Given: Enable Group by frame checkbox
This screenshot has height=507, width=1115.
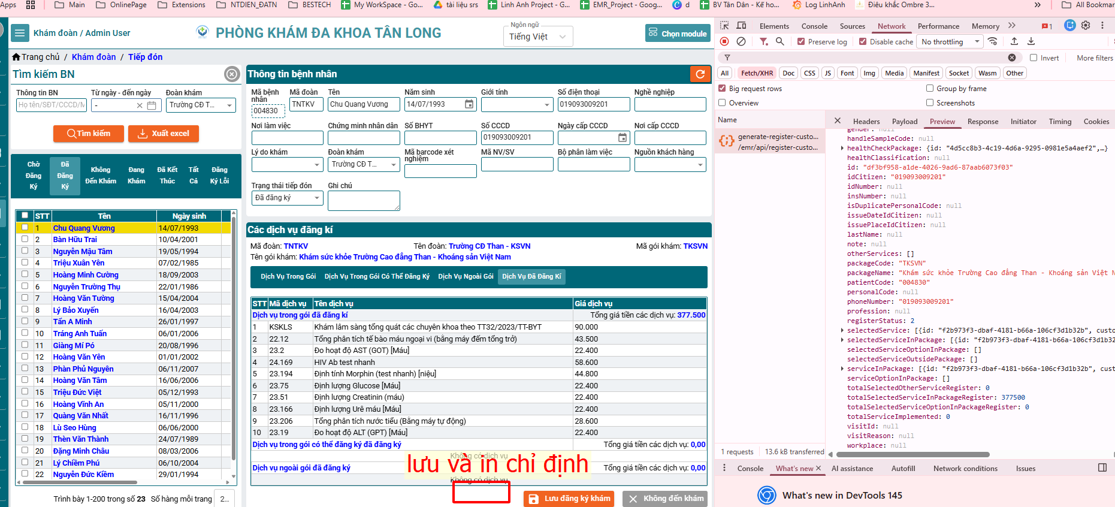Looking at the screenshot, I should click(930, 88).
